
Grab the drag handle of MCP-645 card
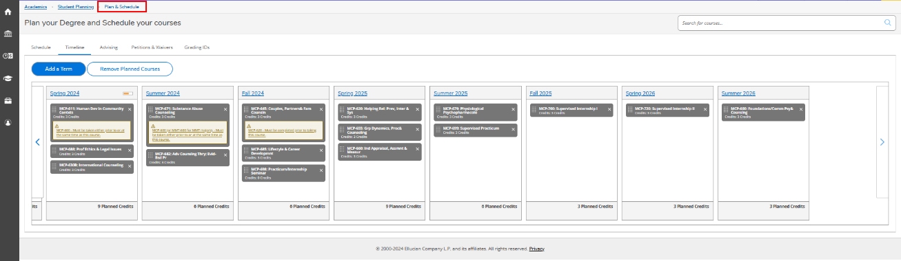pyautogui.click(x=246, y=109)
